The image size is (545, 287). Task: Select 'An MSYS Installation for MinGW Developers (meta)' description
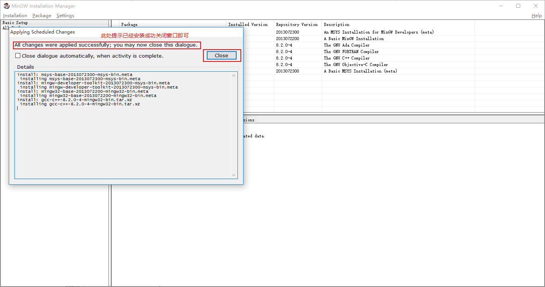tap(379, 32)
